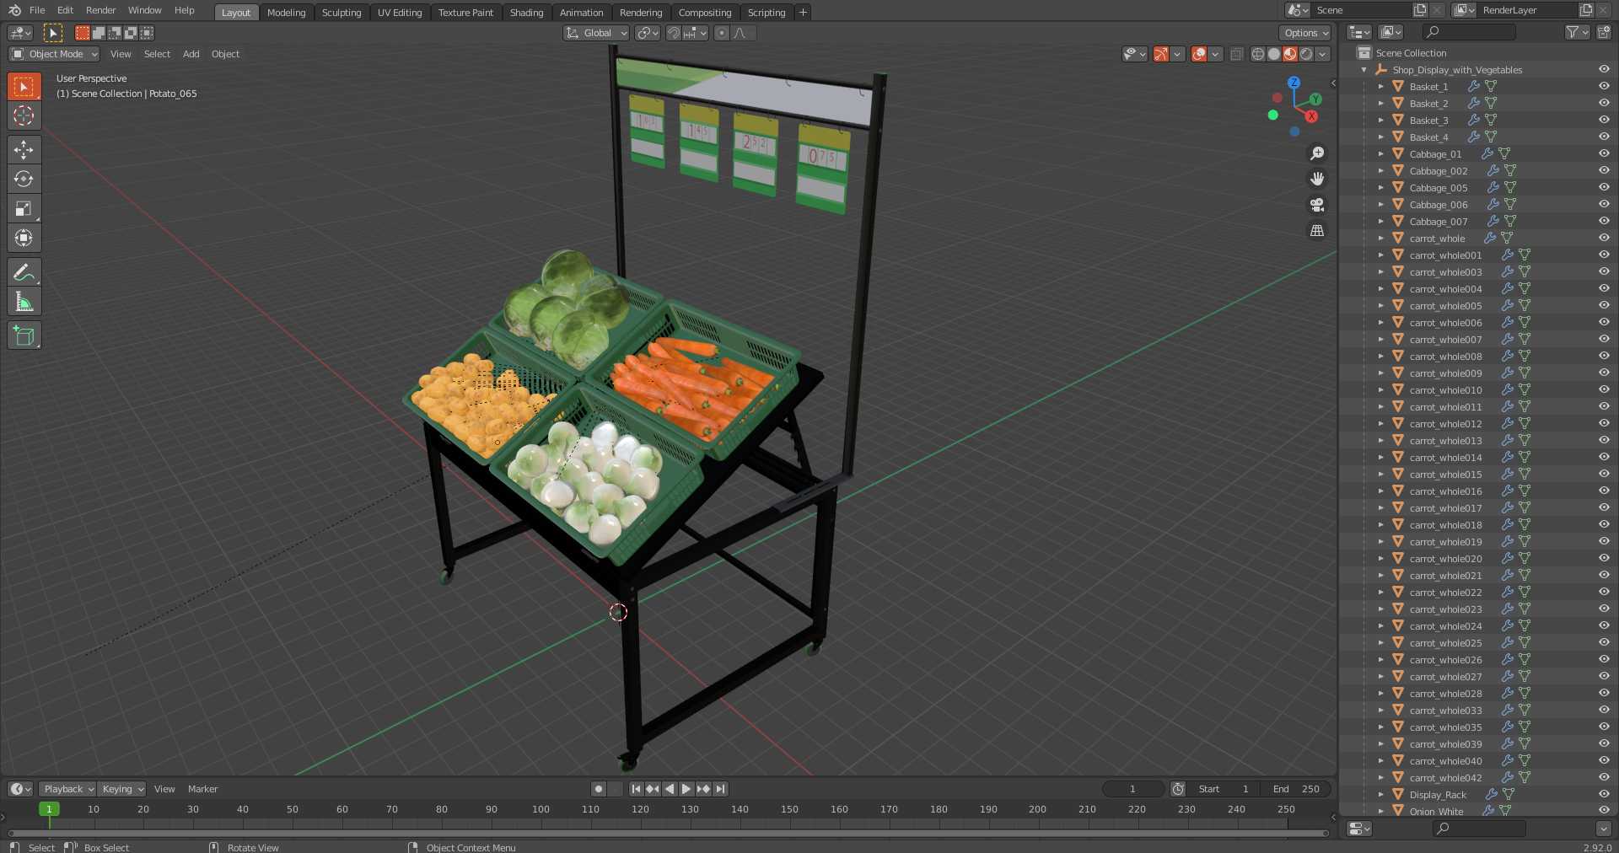Hide Display_Rack in viewport
This screenshot has height=853, width=1619.
tap(1604, 794)
